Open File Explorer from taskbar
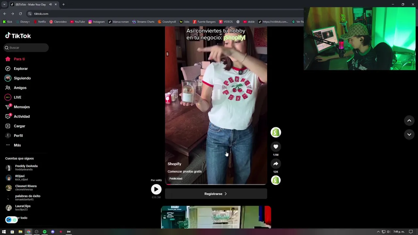418x235 pixels. [20, 232]
